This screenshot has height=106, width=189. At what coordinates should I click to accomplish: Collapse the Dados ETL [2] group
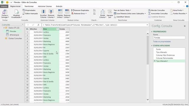tap(4, 28)
